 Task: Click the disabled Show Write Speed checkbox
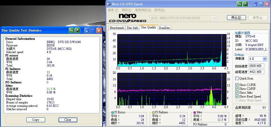pos(237,100)
